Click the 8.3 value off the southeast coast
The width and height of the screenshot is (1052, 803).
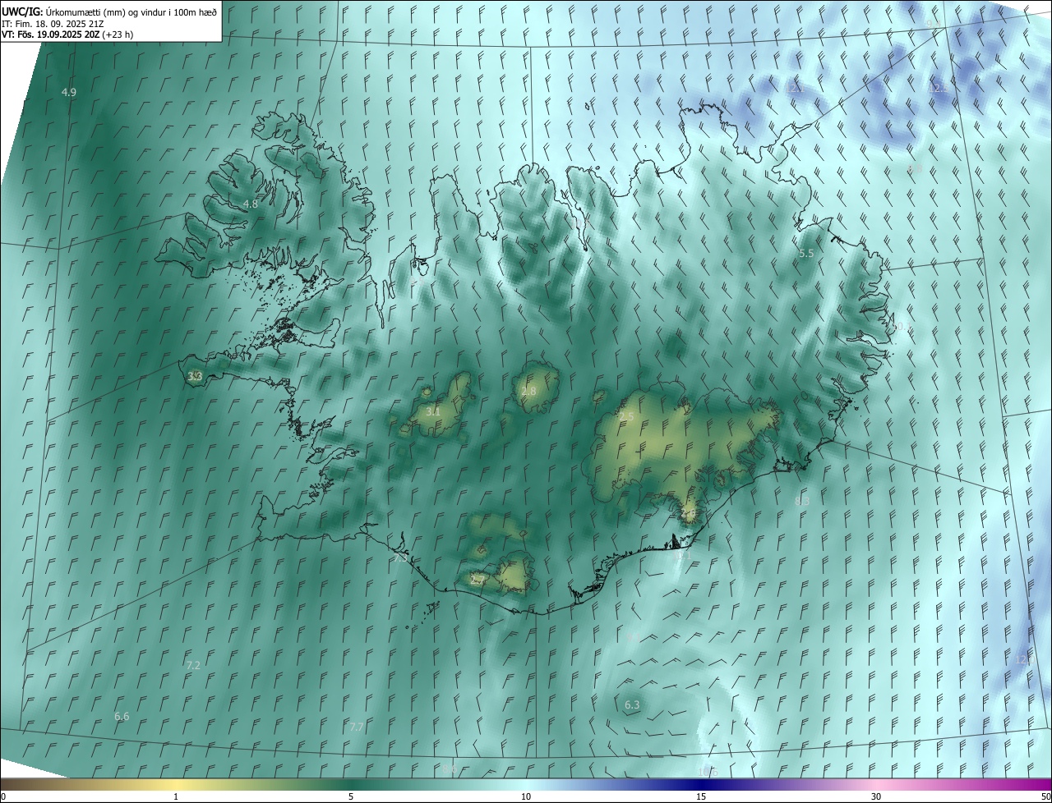click(x=802, y=501)
